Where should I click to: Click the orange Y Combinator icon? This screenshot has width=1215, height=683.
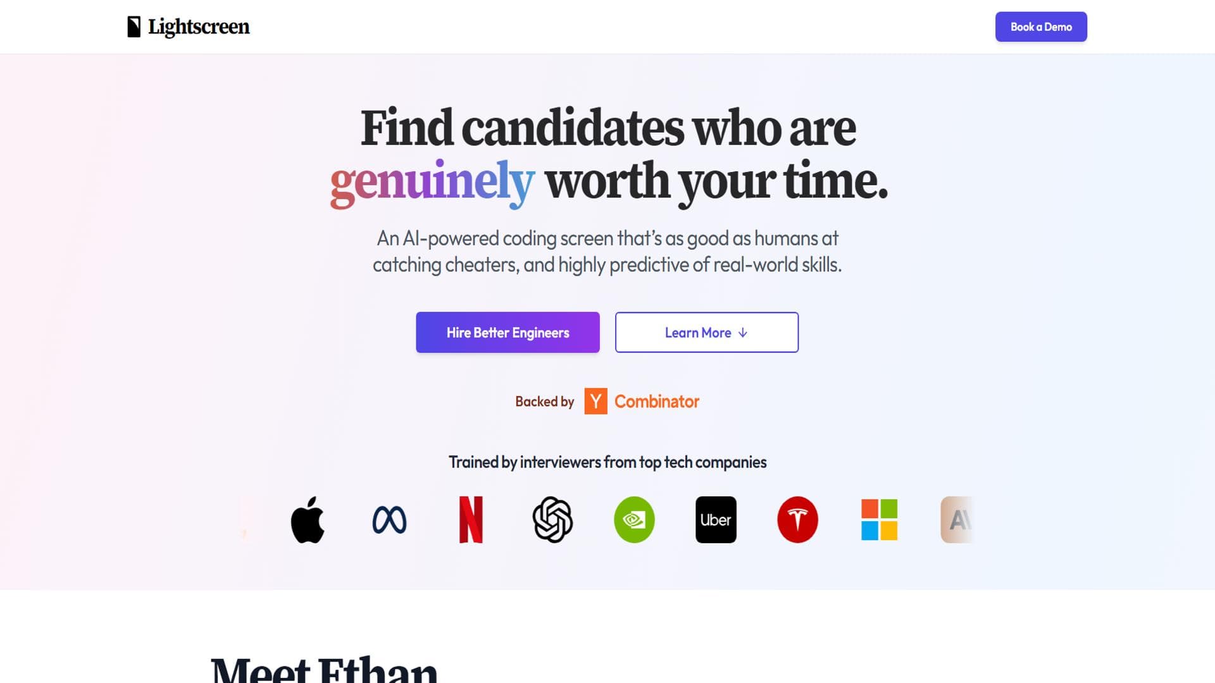tap(595, 402)
